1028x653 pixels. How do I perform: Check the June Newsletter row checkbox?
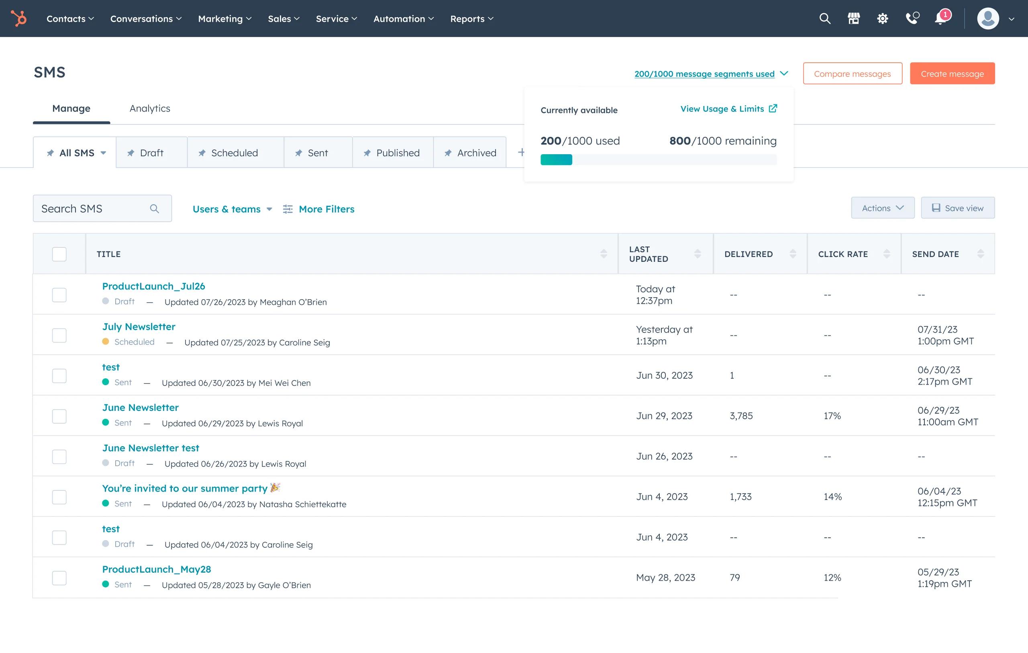click(x=59, y=416)
